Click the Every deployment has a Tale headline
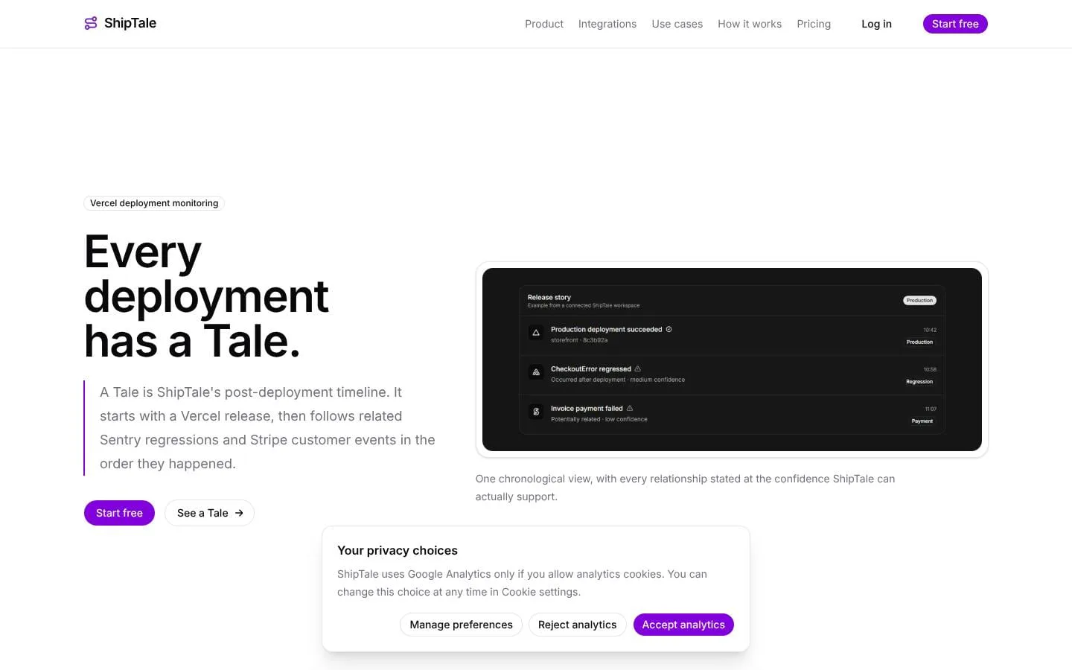The height and width of the screenshot is (670, 1072). (206, 296)
